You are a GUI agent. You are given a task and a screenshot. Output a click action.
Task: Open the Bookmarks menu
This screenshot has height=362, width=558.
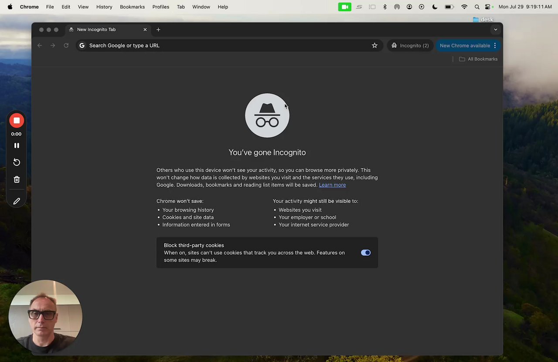tap(132, 7)
